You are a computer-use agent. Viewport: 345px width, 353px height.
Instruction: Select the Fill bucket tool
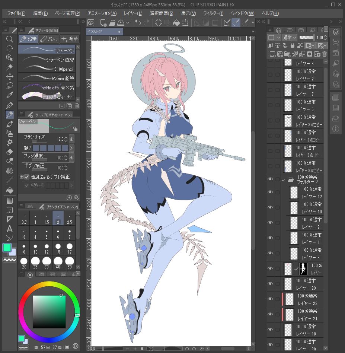click(9, 190)
